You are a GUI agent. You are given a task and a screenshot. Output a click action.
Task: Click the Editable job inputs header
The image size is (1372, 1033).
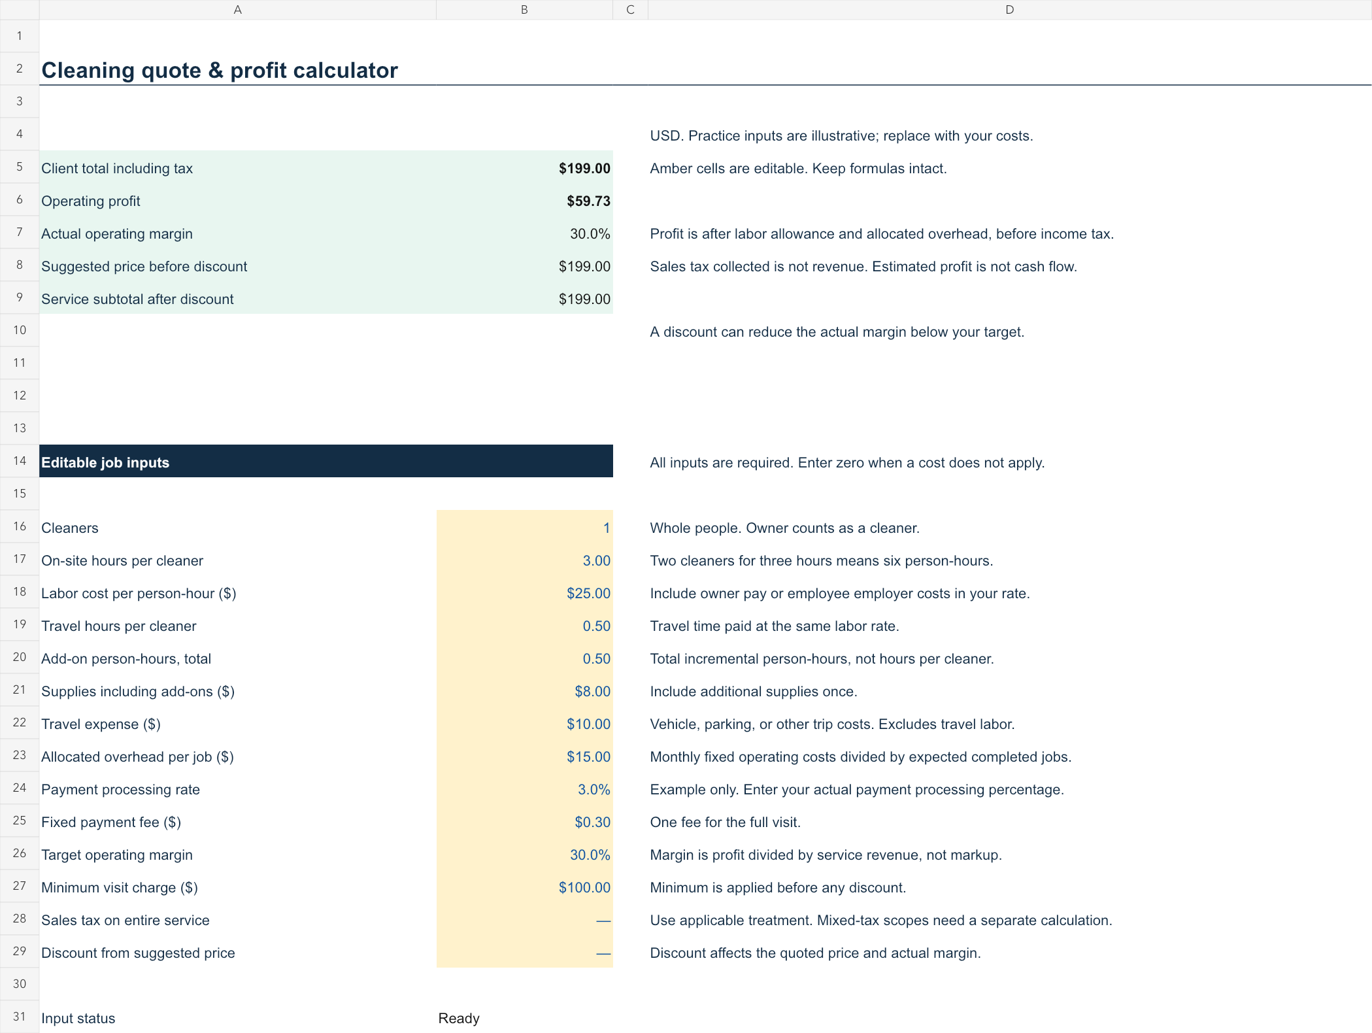[x=326, y=462]
